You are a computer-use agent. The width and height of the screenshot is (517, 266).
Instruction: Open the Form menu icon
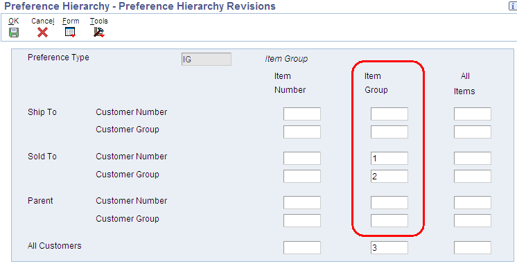tap(70, 33)
